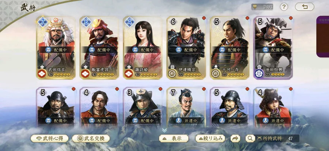Viewport: 329px width, 151px height.
Task: Click the help question mark icon
Action: (x=284, y=7)
